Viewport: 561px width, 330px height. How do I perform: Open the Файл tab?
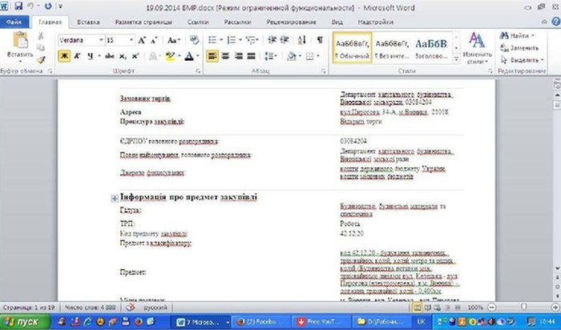[x=14, y=22]
